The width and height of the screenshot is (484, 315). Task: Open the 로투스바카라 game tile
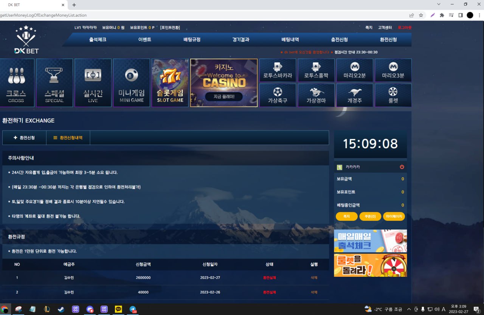click(x=278, y=70)
